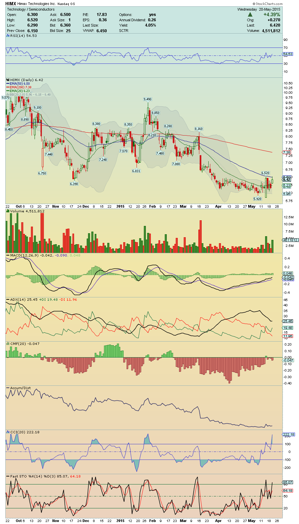Click the '2015' label on the price date axis
The width and height of the screenshot is (299, 524).
pos(120,206)
